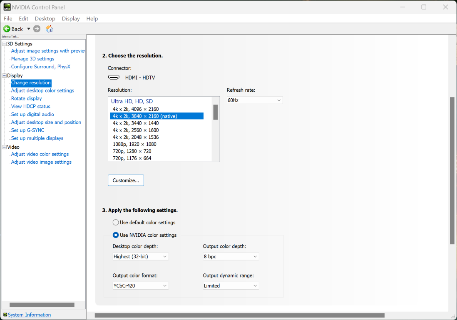Open Adjust video image settings
Image resolution: width=457 pixels, height=320 pixels.
pos(41,162)
